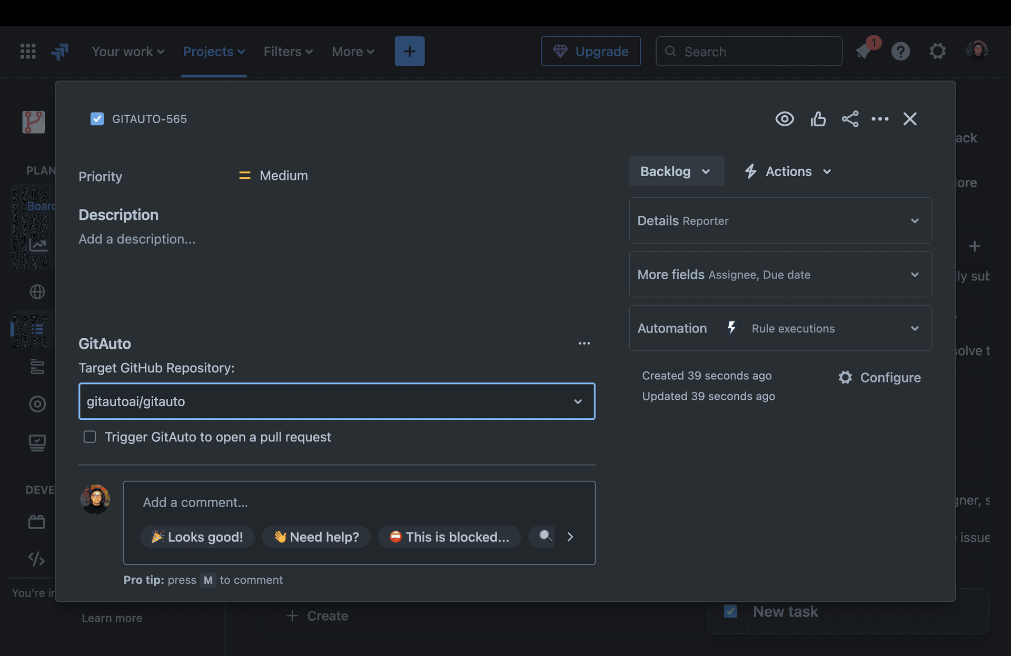Open the Filters menu in the top bar
The width and height of the screenshot is (1011, 656).
pyautogui.click(x=288, y=51)
